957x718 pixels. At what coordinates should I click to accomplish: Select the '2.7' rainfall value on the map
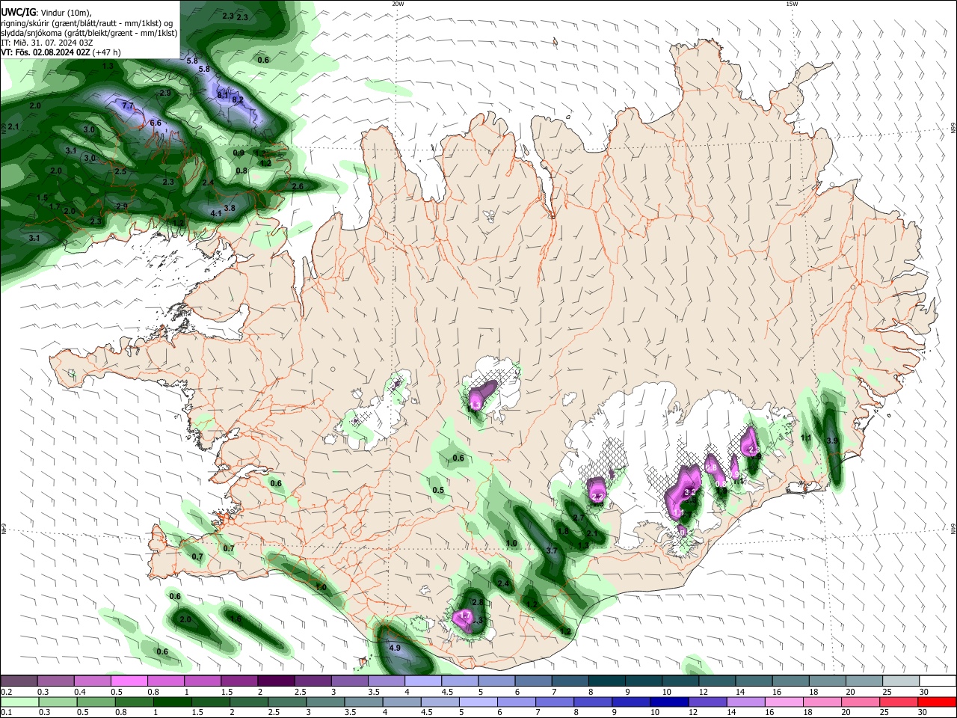tap(578, 518)
